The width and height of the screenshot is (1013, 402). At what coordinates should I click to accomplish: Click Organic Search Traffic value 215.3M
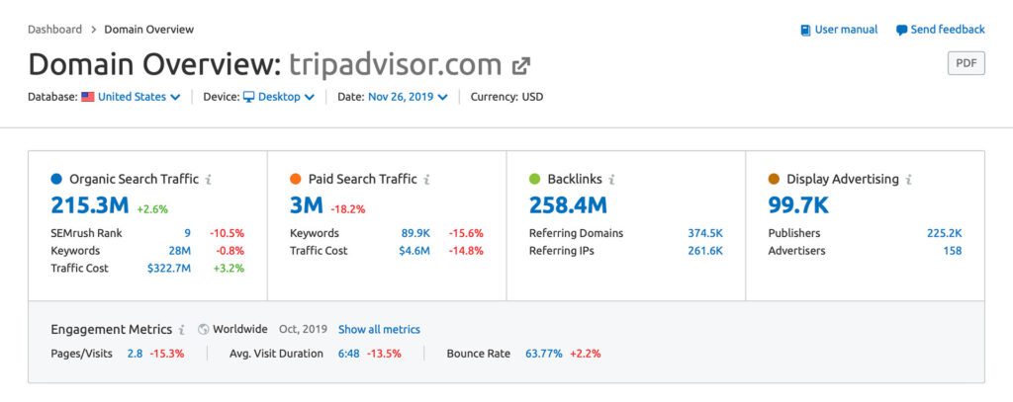[90, 205]
